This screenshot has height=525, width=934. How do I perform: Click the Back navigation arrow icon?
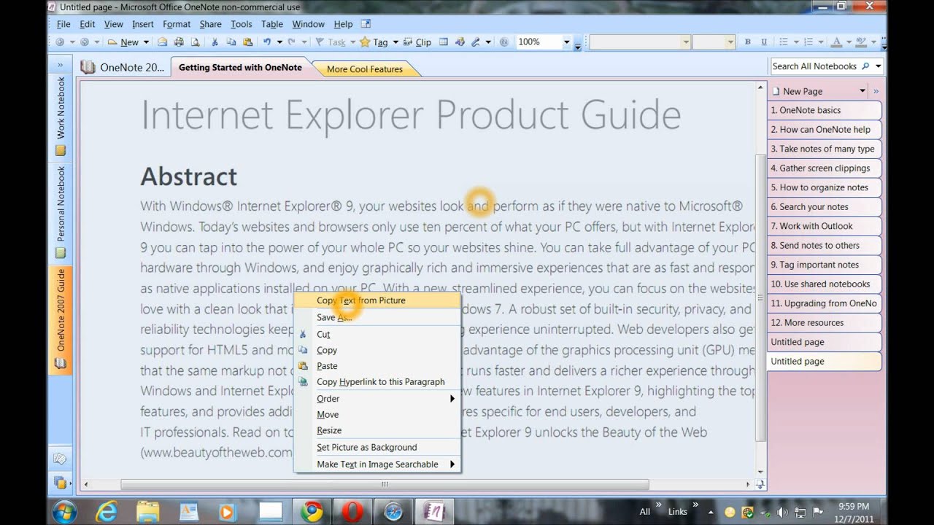click(60, 42)
